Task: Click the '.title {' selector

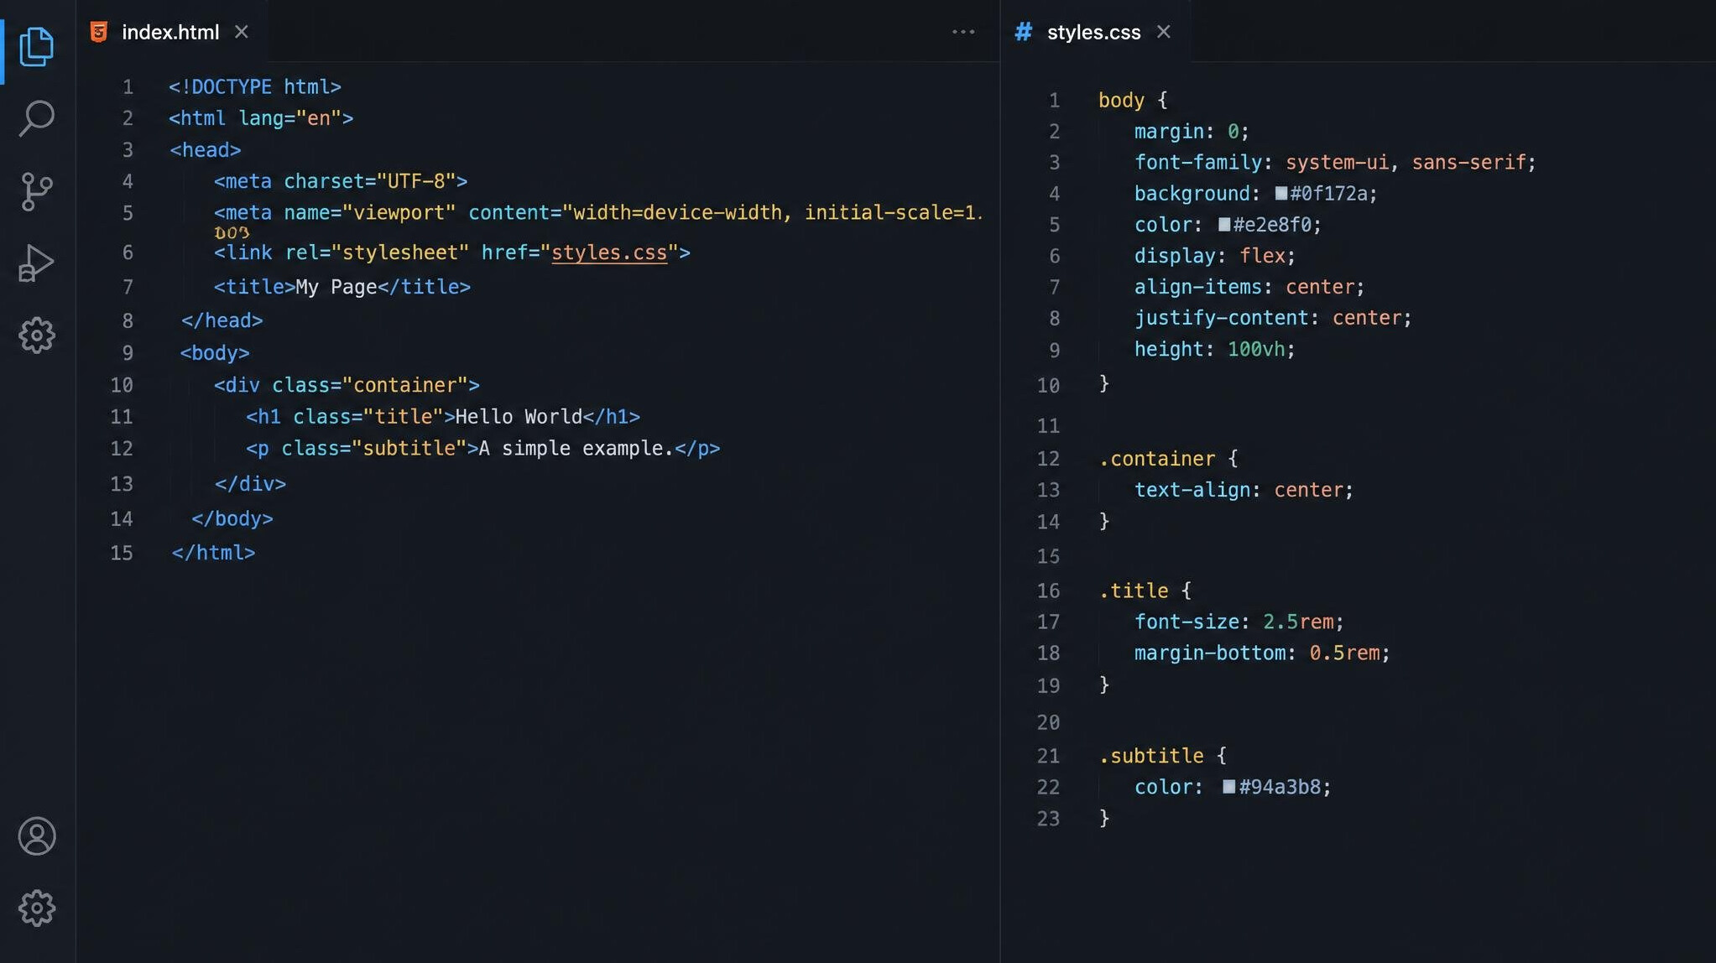Action: (x=1145, y=591)
